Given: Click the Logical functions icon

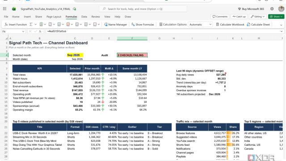Looking at the screenshot, I should click(x=50, y=25).
